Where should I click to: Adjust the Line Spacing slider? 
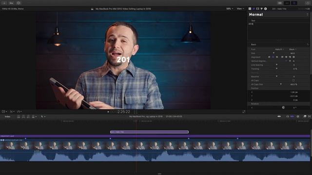(276, 65)
